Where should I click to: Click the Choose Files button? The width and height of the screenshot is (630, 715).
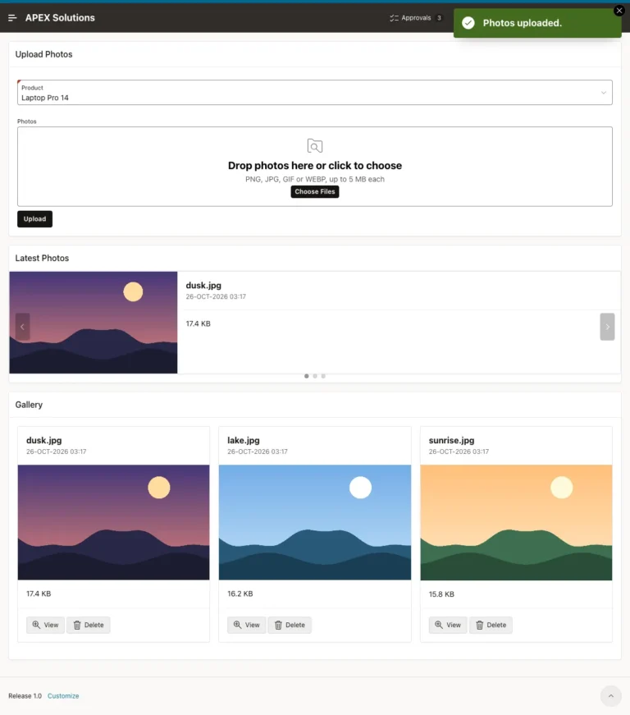coord(315,191)
